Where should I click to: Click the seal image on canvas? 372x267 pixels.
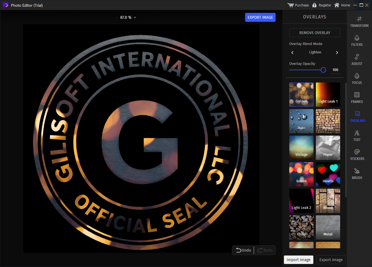(141, 138)
